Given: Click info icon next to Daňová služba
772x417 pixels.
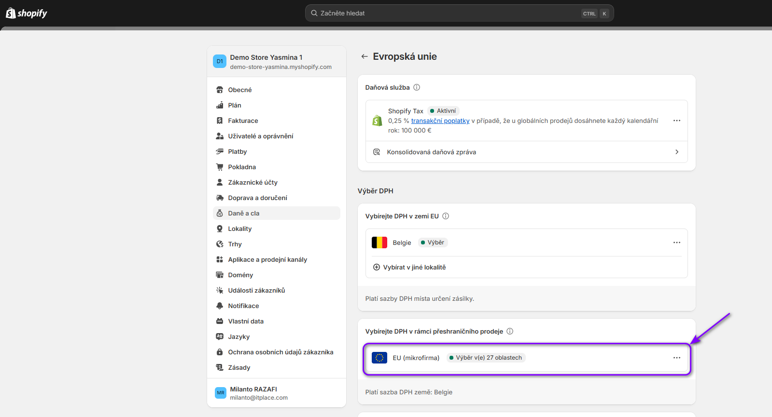Looking at the screenshot, I should (417, 87).
